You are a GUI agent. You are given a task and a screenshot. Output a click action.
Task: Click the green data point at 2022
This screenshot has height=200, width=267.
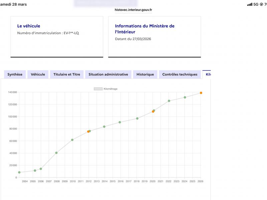pos(169,101)
